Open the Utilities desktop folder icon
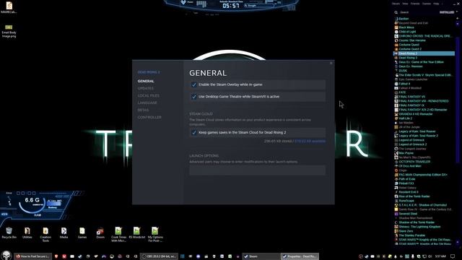The height and width of the screenshot is (260, 462). click(27, 233)
